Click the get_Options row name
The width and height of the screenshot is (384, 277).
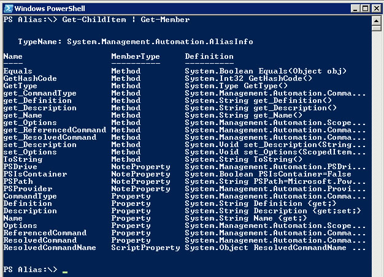point(30,123)
